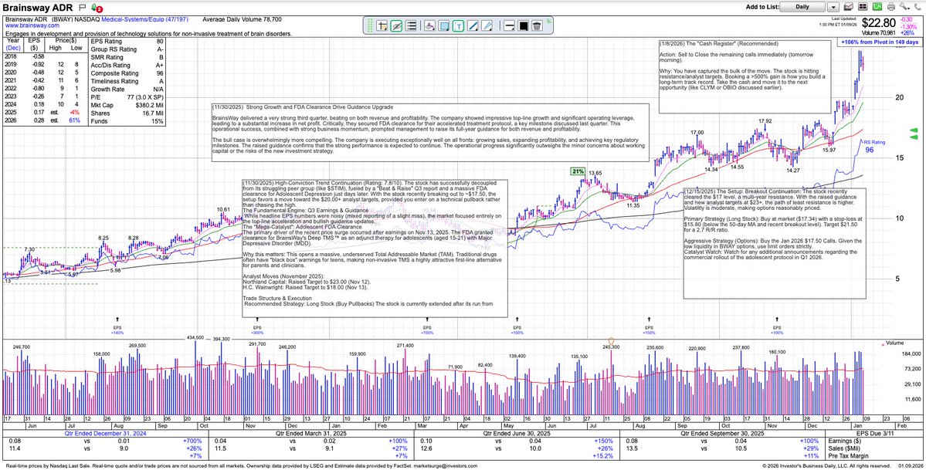Click the Pre Tax Margin row label
926x470 pixels.
coord(850,455)
